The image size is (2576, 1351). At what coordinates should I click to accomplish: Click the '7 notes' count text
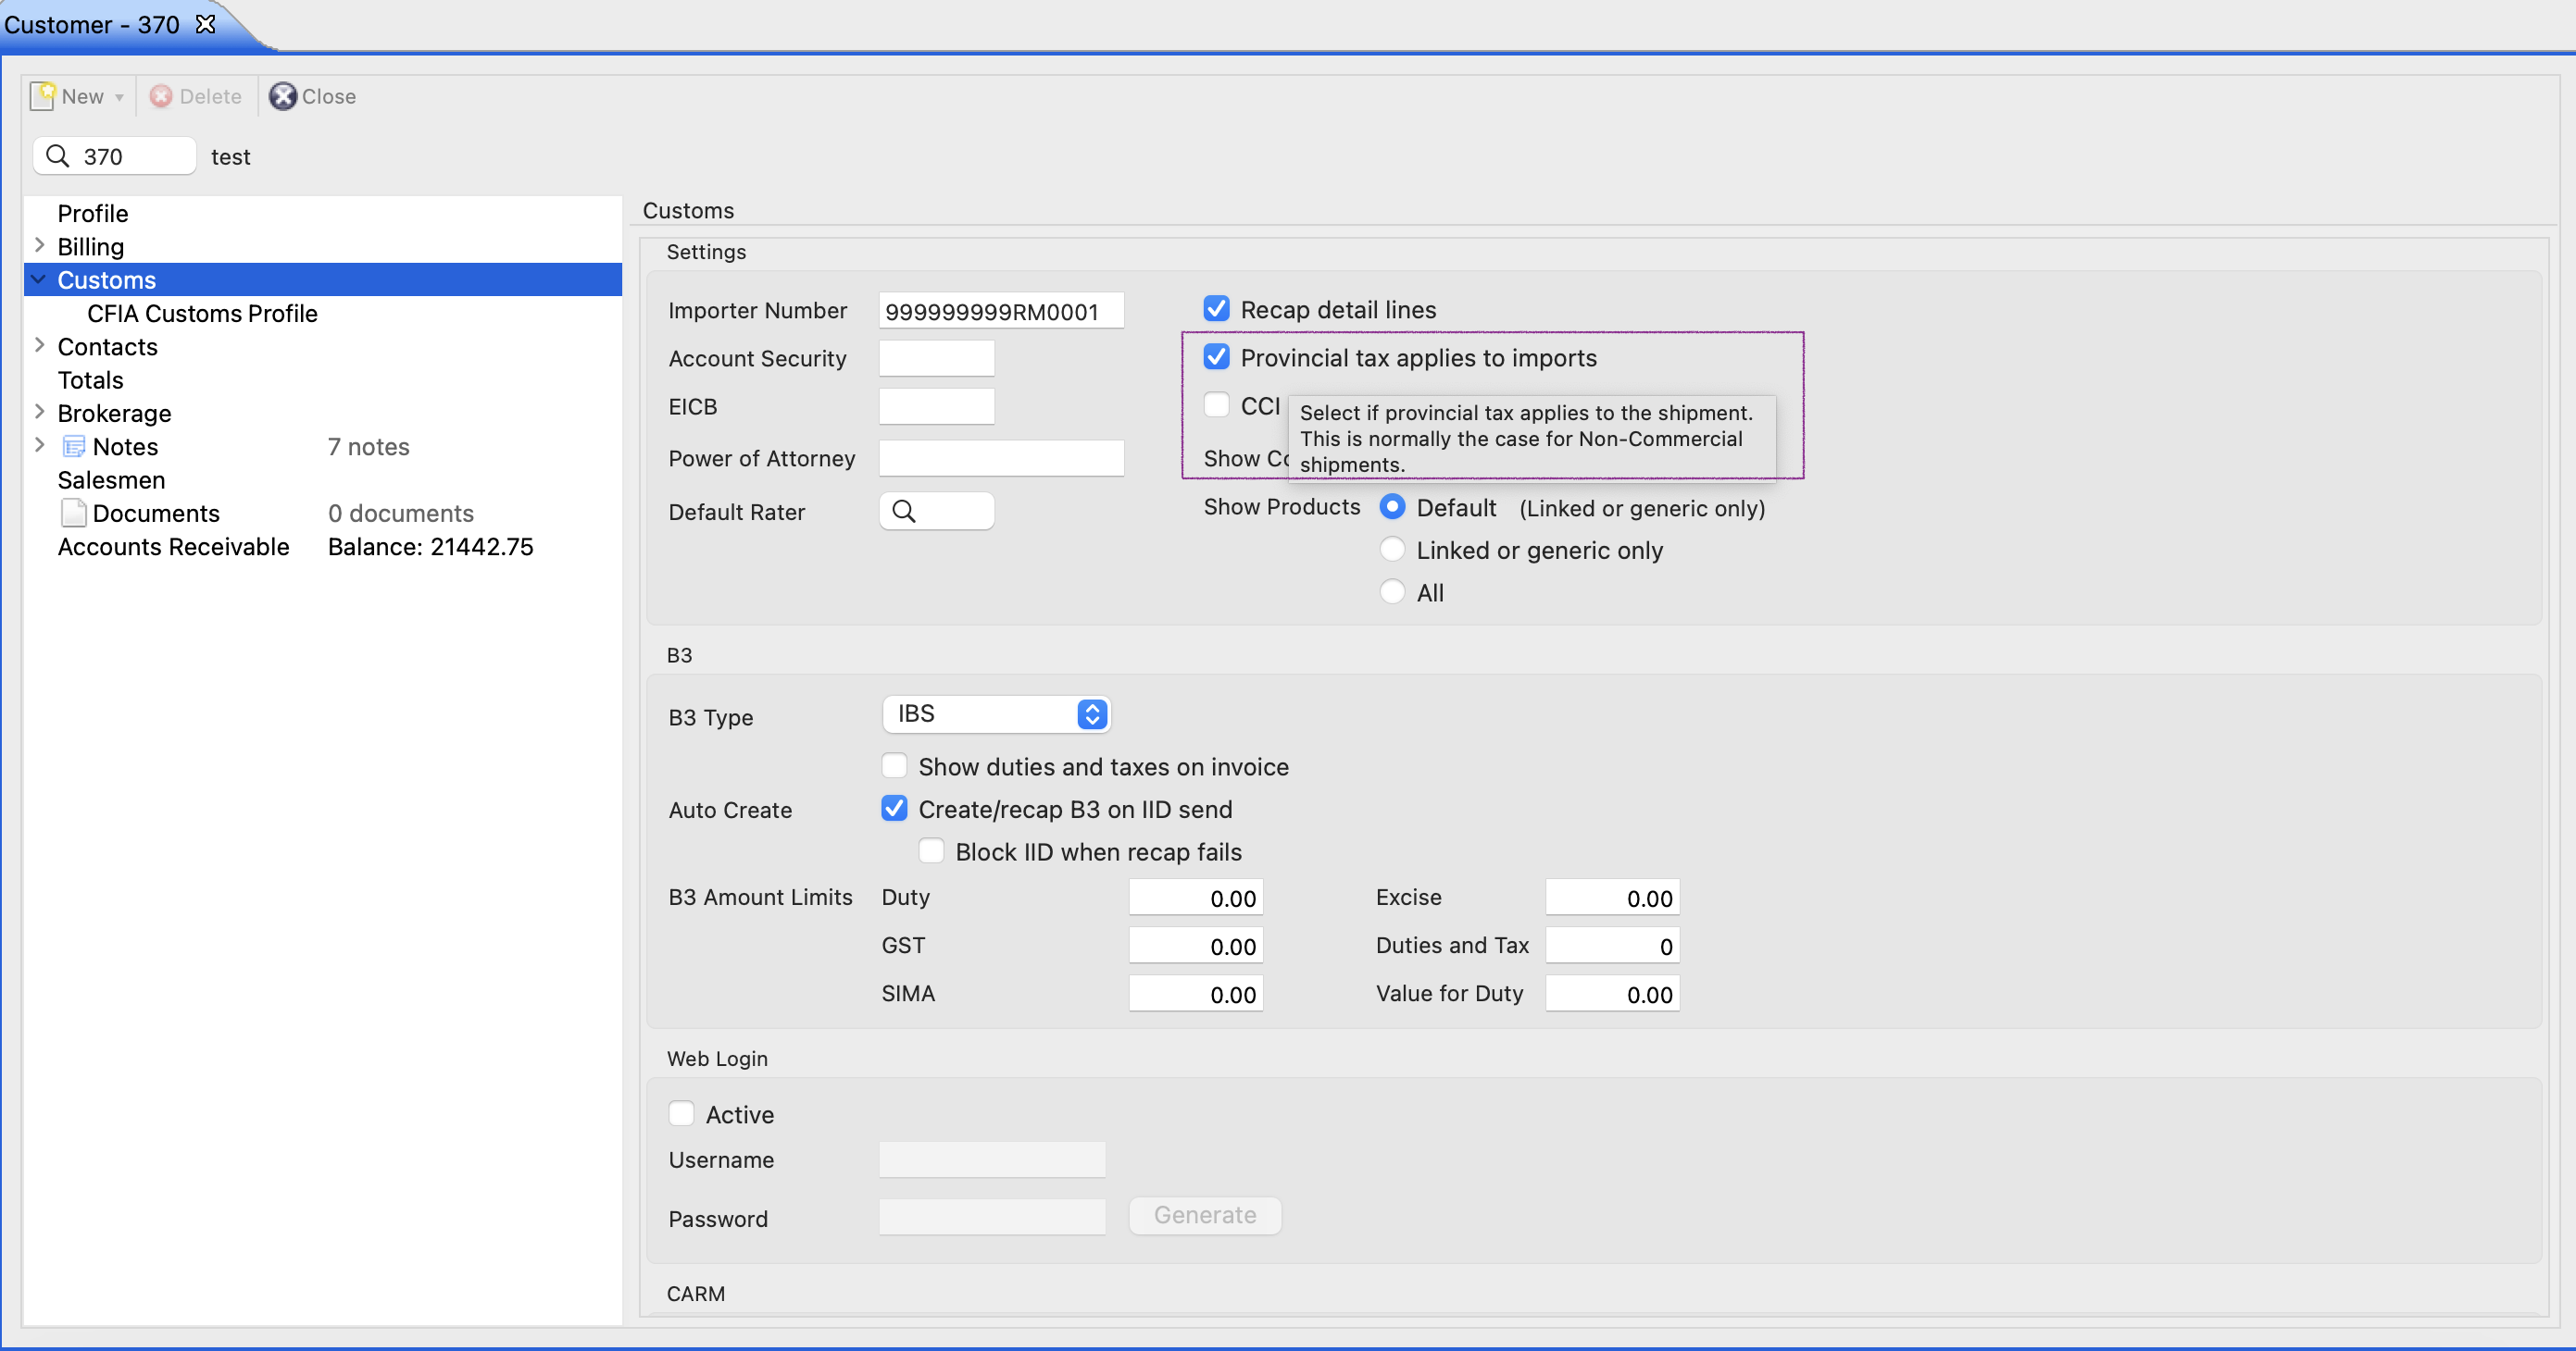pos(368,447)
